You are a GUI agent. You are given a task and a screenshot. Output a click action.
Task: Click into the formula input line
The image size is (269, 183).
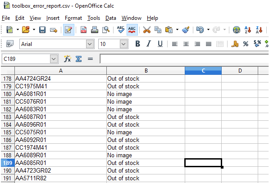[184, 59]
